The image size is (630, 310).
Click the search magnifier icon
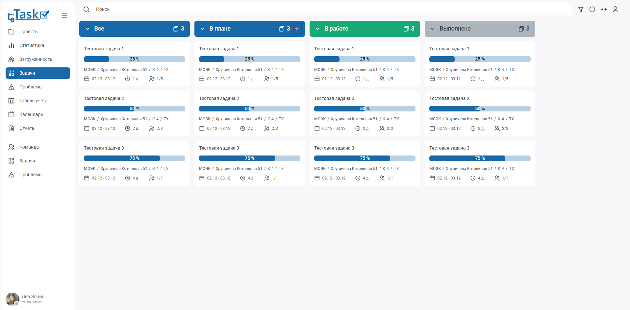(x=87, y=10)
